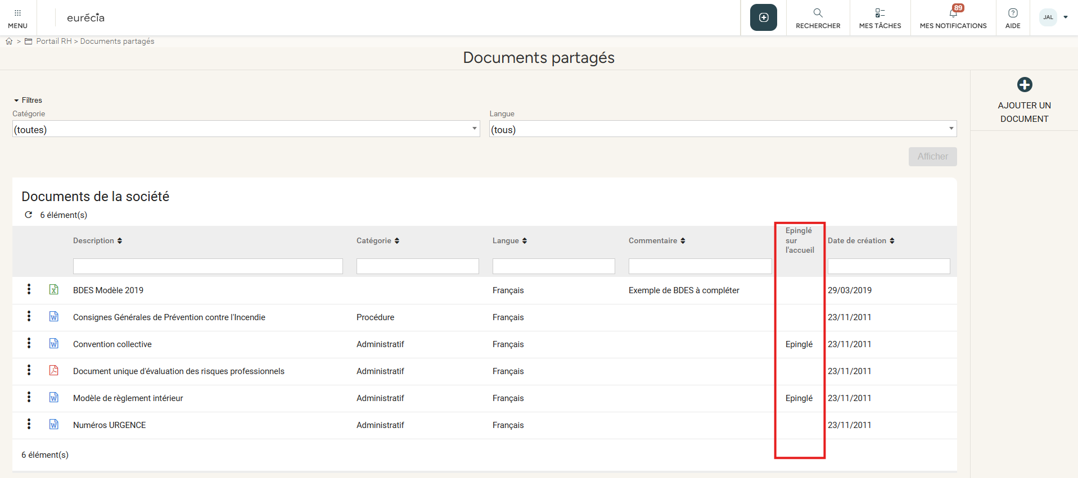Go to Portail RH breadcrumb link
Image resolution: width=1078 pixels, height=478 pixels.
tap(54, 42)
